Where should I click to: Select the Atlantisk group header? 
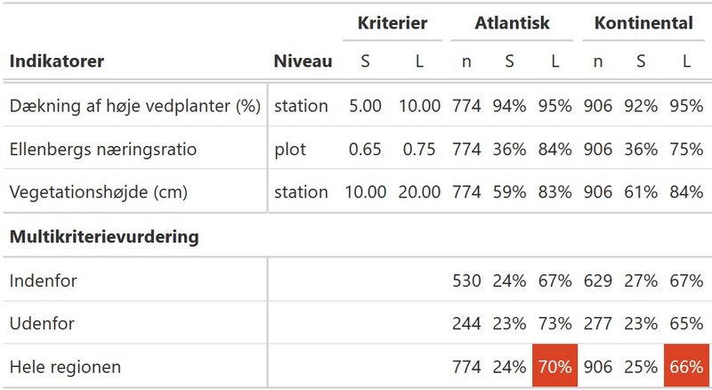tap(512, 23)
